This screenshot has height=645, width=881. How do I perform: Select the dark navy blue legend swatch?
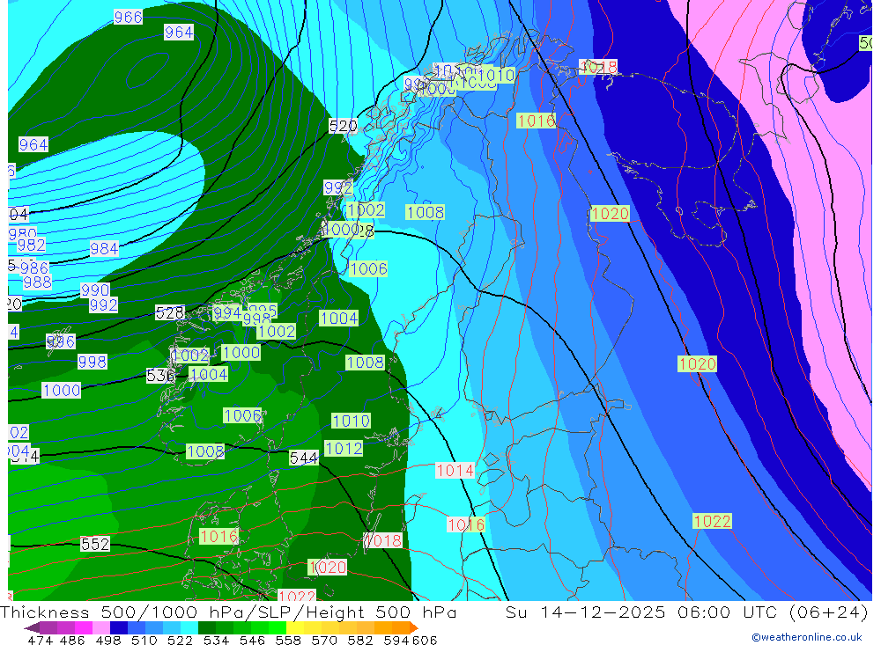119,627
